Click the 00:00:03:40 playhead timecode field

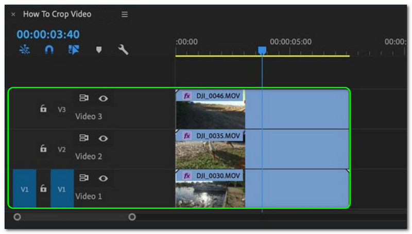[x=48, y=34]
